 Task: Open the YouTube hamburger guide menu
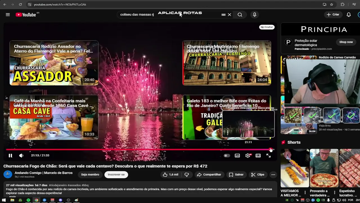pyautogui.click(x=8, y=15)
